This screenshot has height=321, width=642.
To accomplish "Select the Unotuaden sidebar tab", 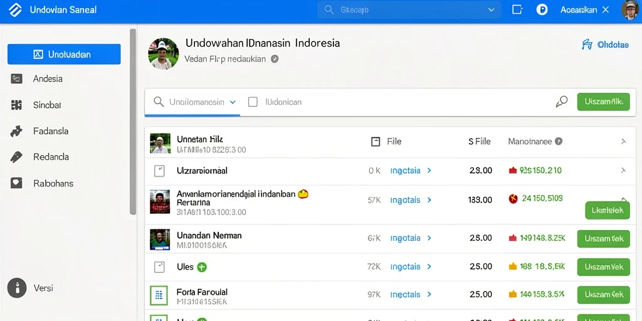I will [64, 54].
